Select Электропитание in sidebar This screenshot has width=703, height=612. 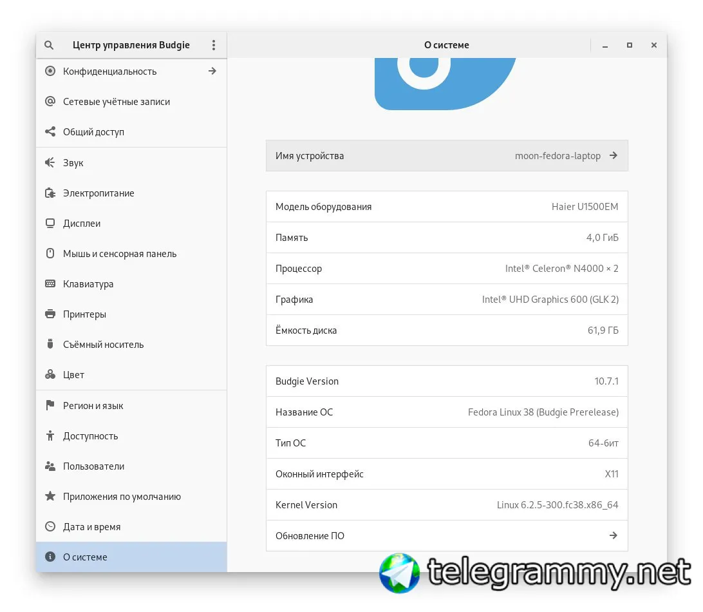point(131,193)
